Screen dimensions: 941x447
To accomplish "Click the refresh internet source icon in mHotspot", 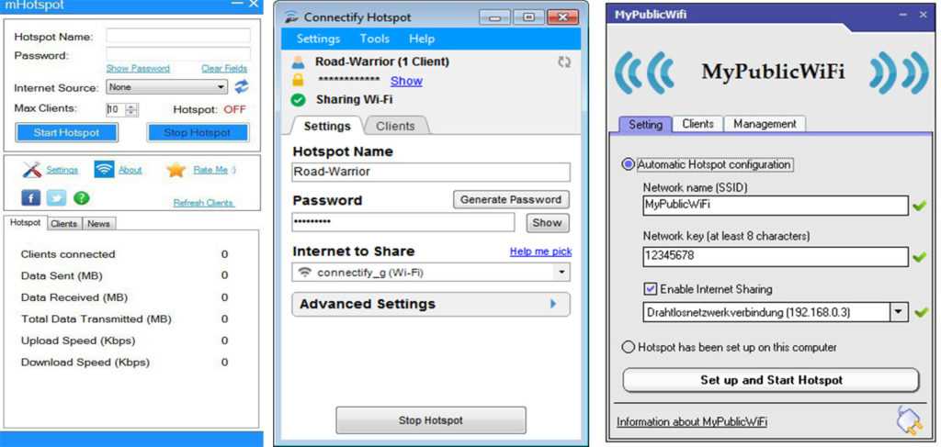I will (242, 87).
